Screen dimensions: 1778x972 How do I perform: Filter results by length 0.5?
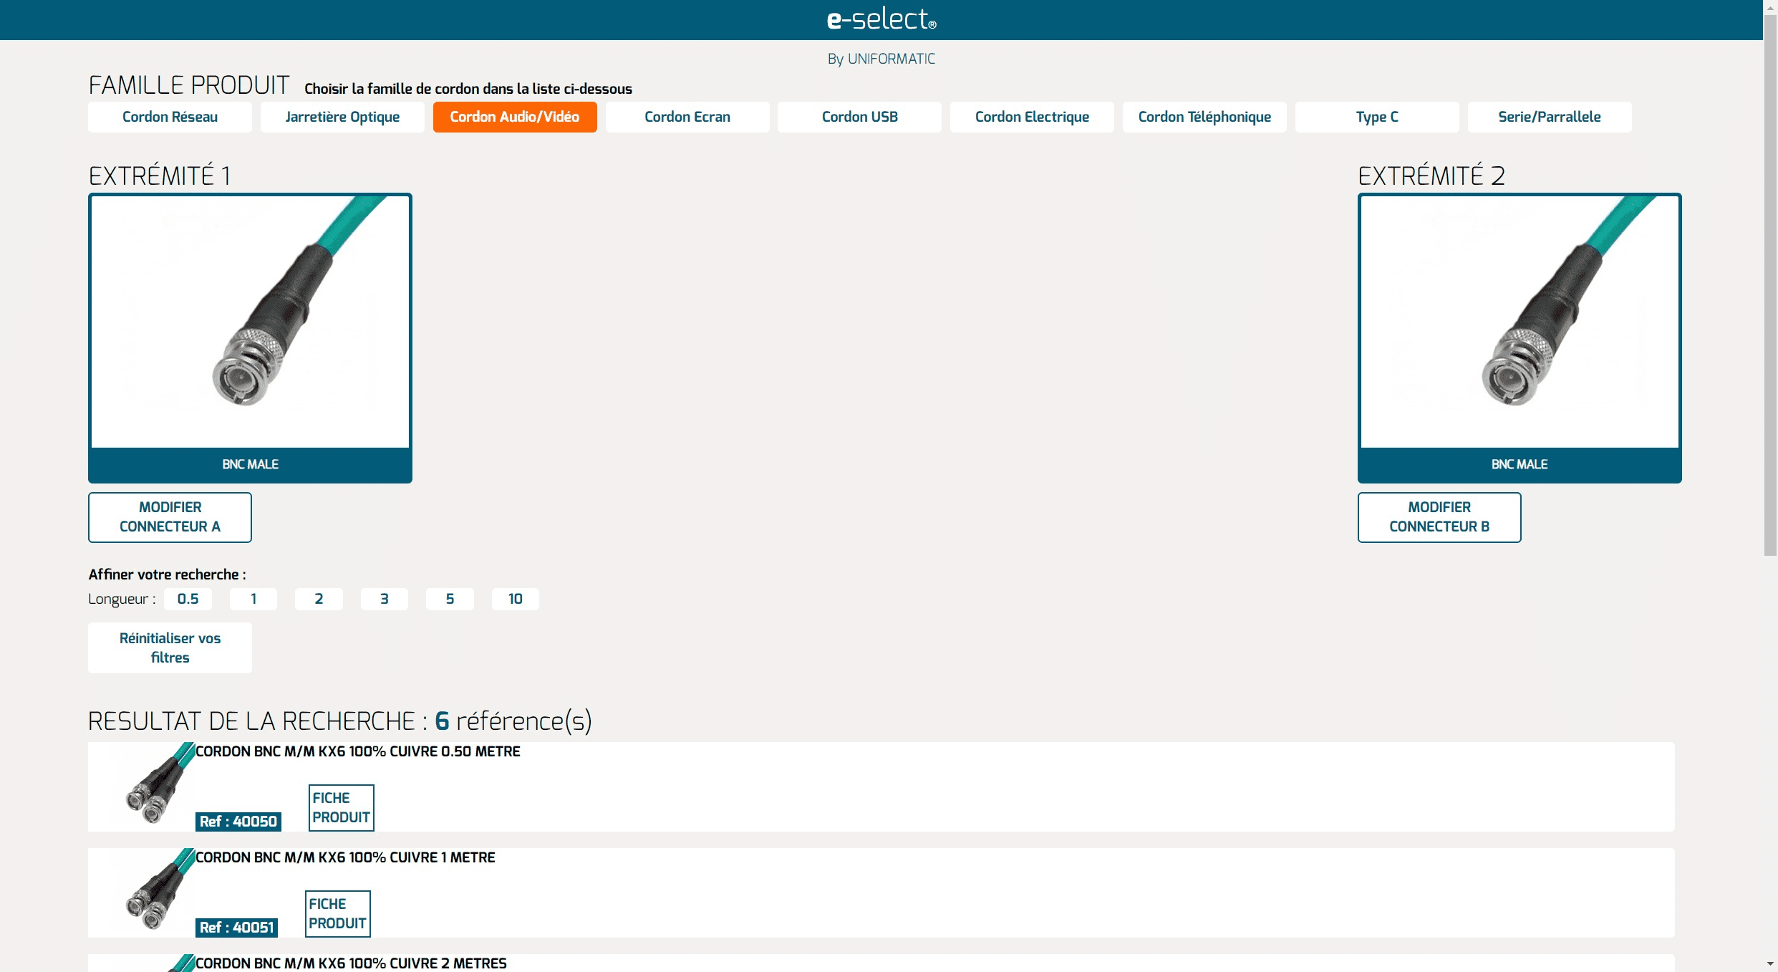(188, 599)
